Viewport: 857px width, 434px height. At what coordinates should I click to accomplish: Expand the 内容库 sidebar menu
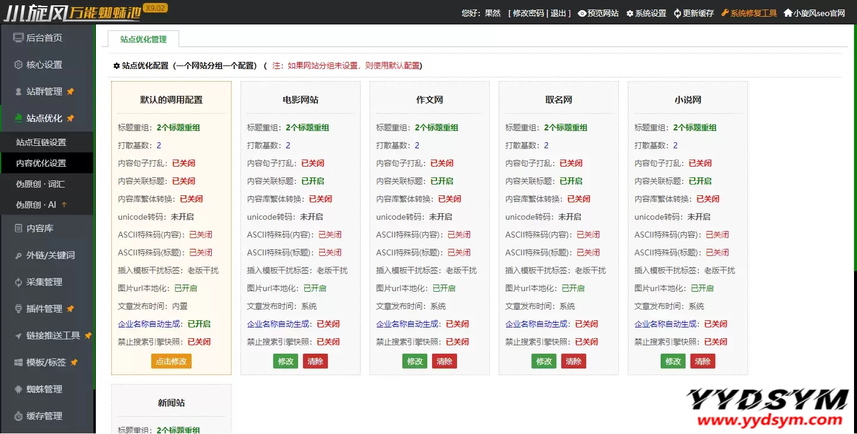tap(39, 228)
